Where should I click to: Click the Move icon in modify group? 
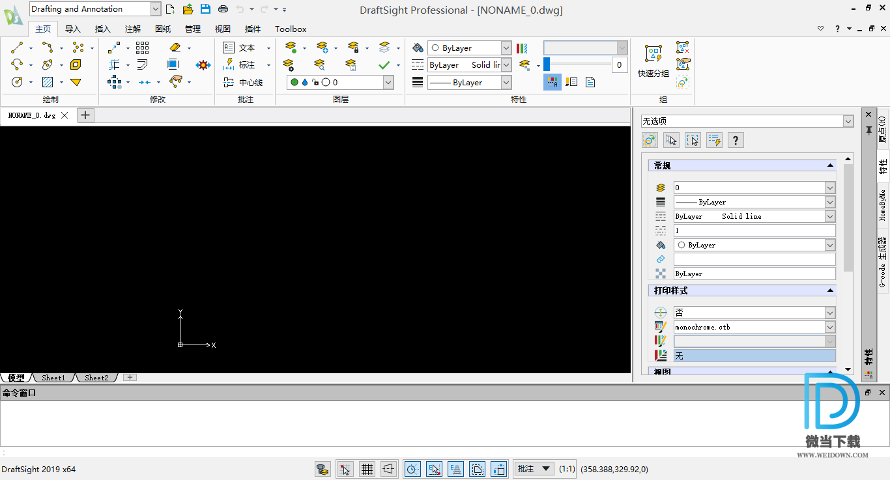click(114, 48)
